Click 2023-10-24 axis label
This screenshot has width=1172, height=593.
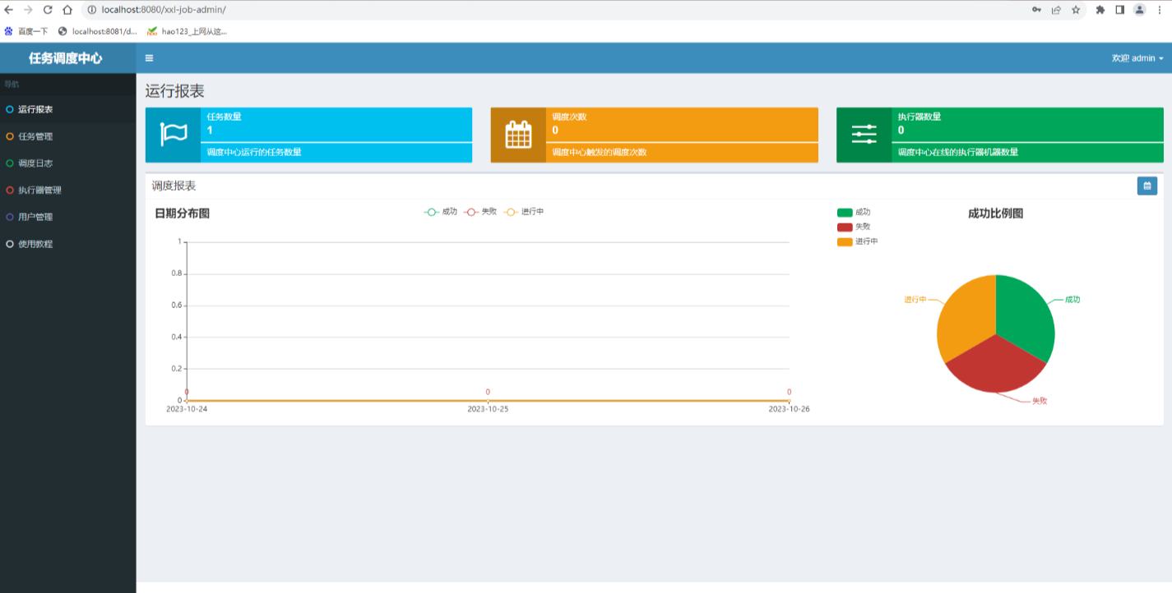pyautogui.click(x=187, y=409)
